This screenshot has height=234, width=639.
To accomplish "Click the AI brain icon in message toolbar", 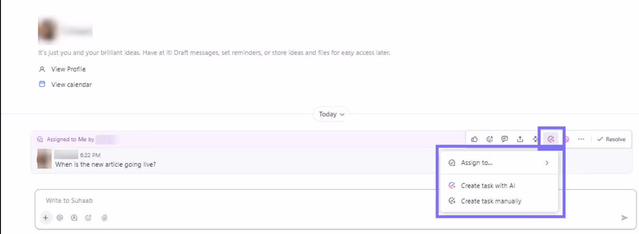I will 566,139.
